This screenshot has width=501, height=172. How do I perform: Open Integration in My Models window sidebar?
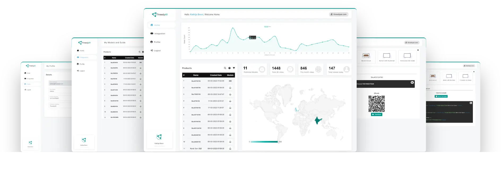(x=85, y=57)
